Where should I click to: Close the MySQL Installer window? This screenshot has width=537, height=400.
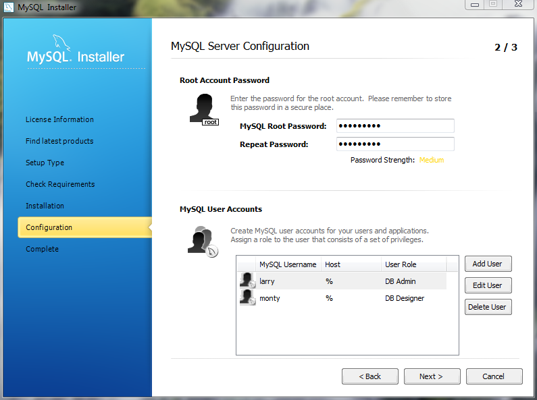(x=519, y=4)
